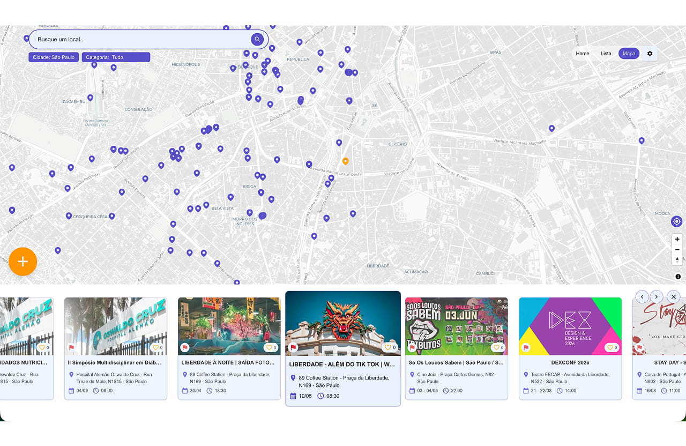Click title 'LIBERDADE - ALÉM DO TIK TOK | W...'
Screen dimensions: 686x446
342,365
